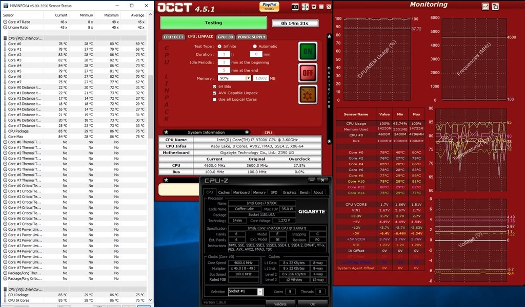The width and height of the screenshot is (525, 307).
Task: Click the lower CPU [#0] section chip icon
Action: pos(5,289)
